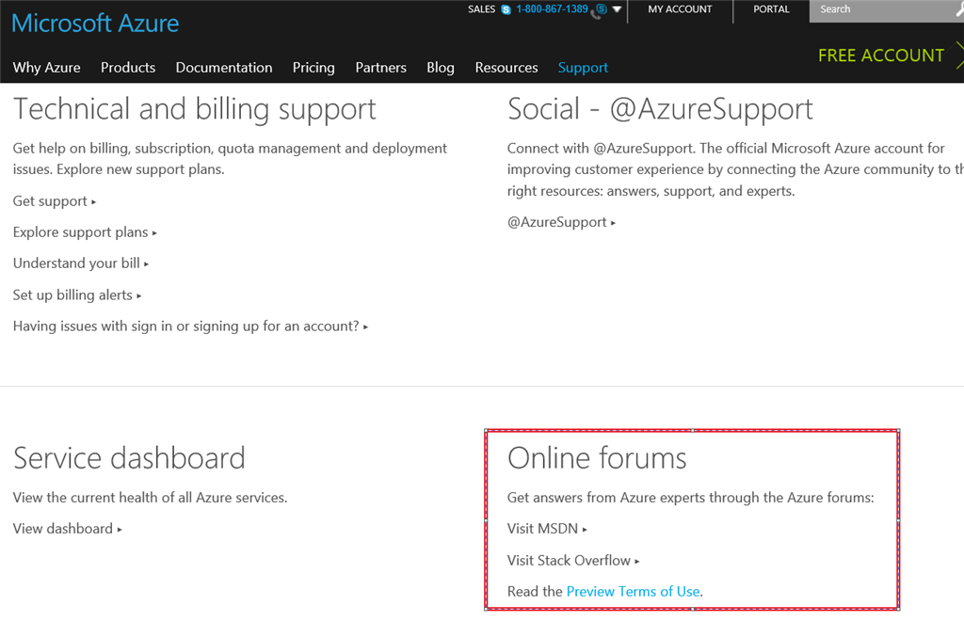
Task: Select the Support menu item
Action: [x=583, y=68]
